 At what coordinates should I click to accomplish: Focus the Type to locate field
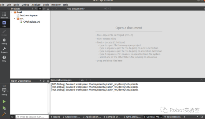click(x=32, y=117)
